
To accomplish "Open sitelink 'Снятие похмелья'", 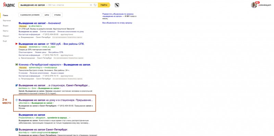I will (48, 31).
